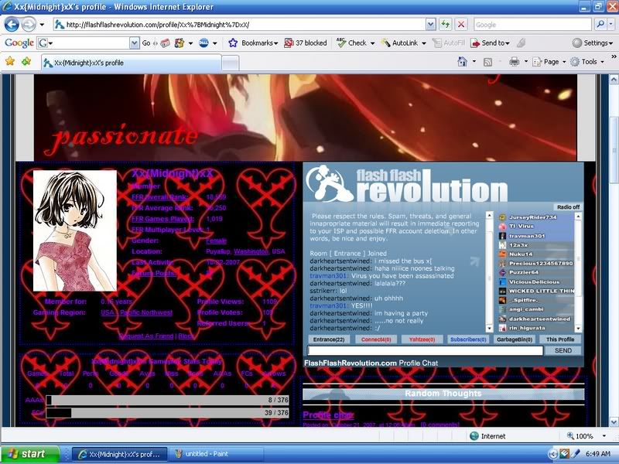Viewport: 619px width, 464px height.
Task: Expand the address bar URL dropdown
Action: [432, 25]
